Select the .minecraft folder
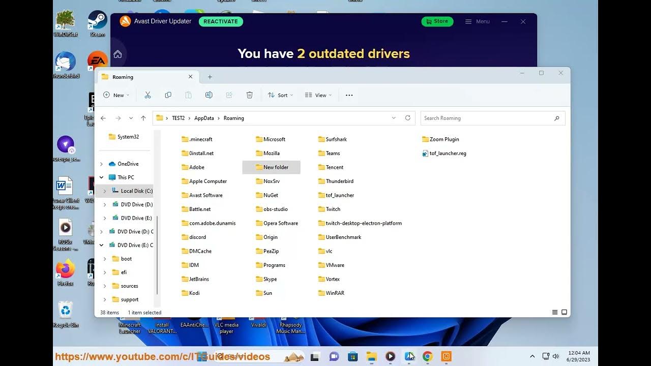The image size is (651, 366). pos(197,139)
